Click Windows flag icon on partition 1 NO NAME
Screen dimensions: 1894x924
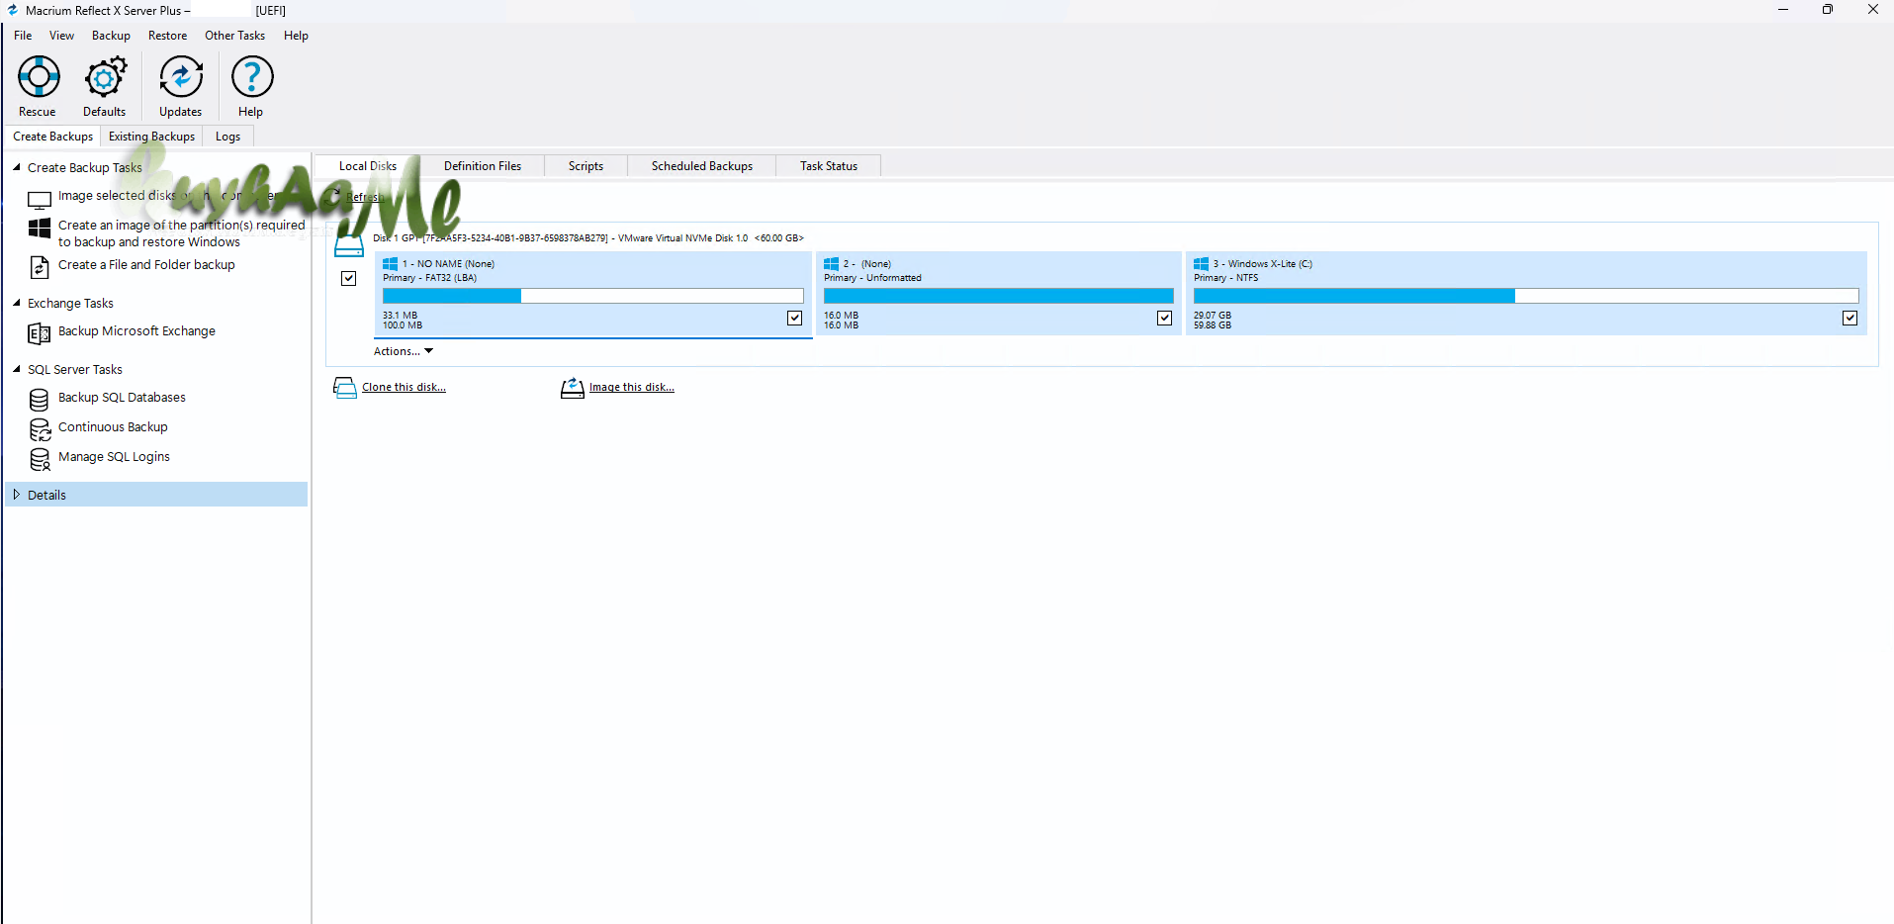click(x=391, y=264)
